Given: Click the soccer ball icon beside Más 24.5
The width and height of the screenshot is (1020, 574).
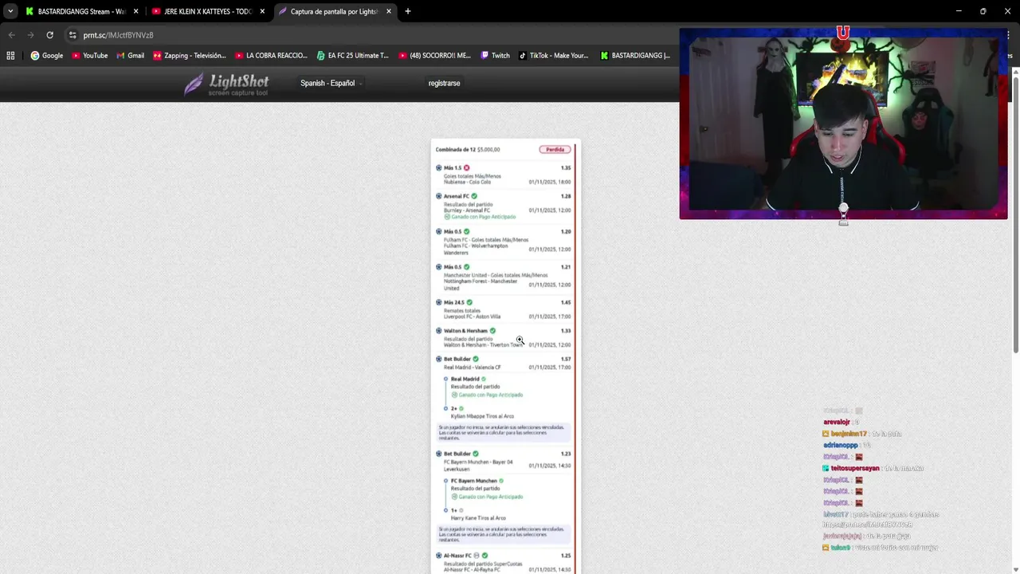Looking at the screenshot, I should (438, 302).
